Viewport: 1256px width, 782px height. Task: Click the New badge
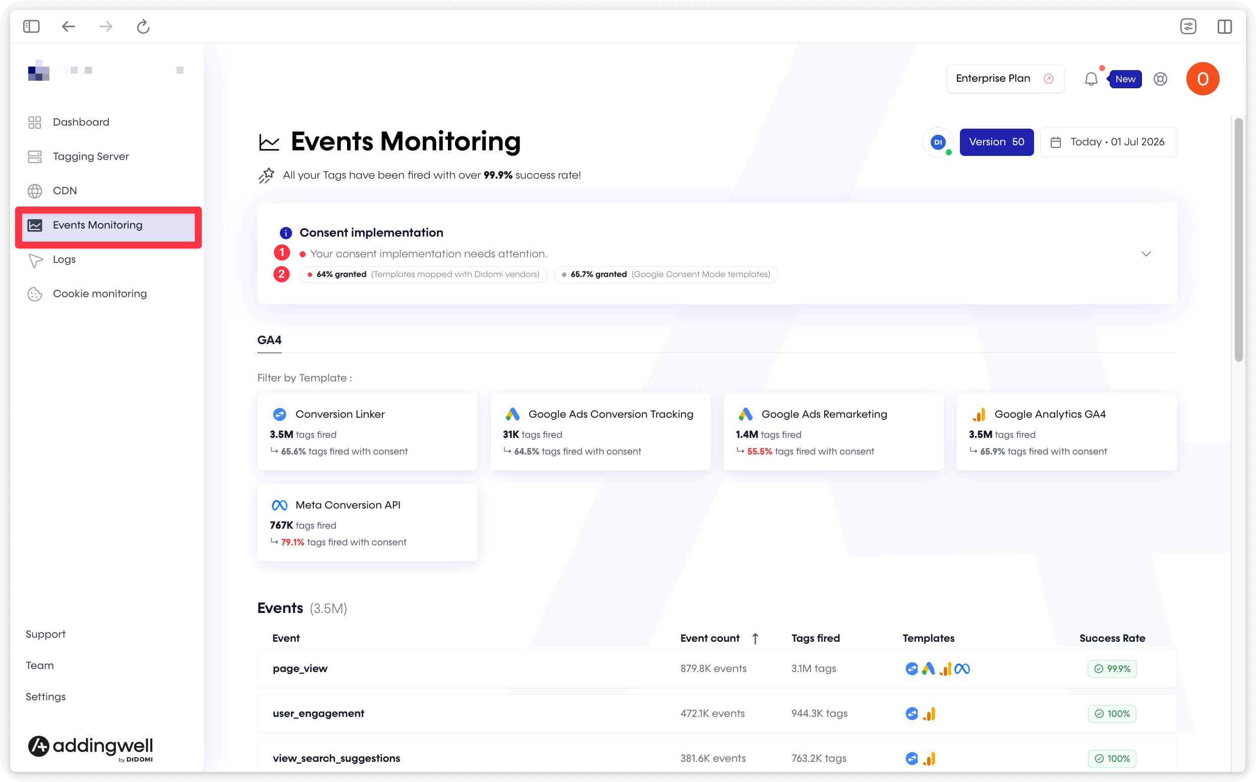coord(1125,79)
